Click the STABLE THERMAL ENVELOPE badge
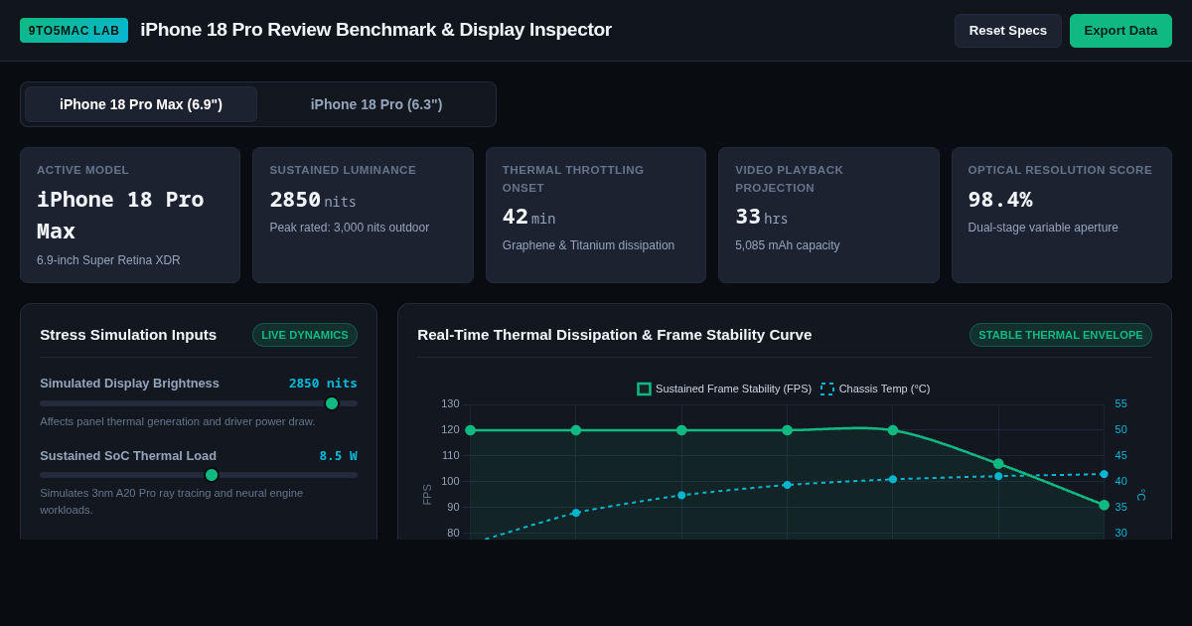This screenshot has width=1192, height=626. point(1061,335)
